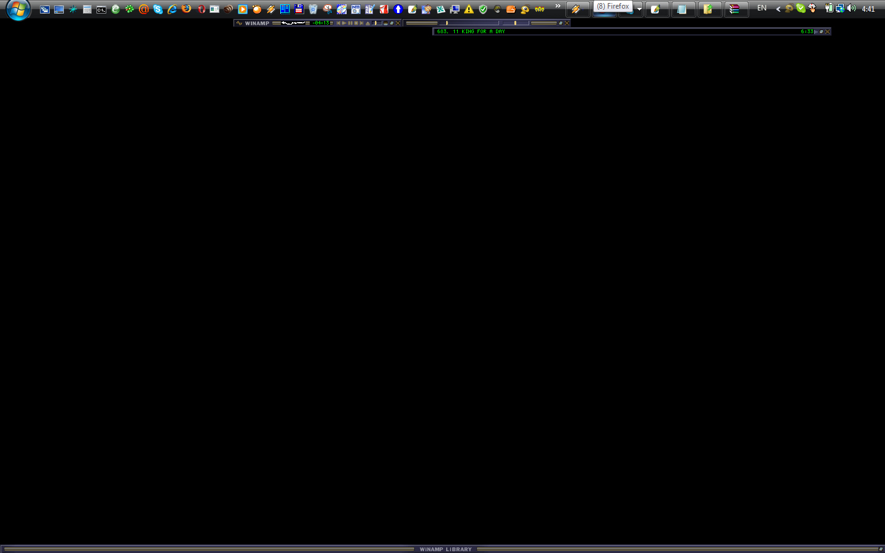Launch Firefox from quick launch
This screenshot has height=553, width=885.
(186, 9)
